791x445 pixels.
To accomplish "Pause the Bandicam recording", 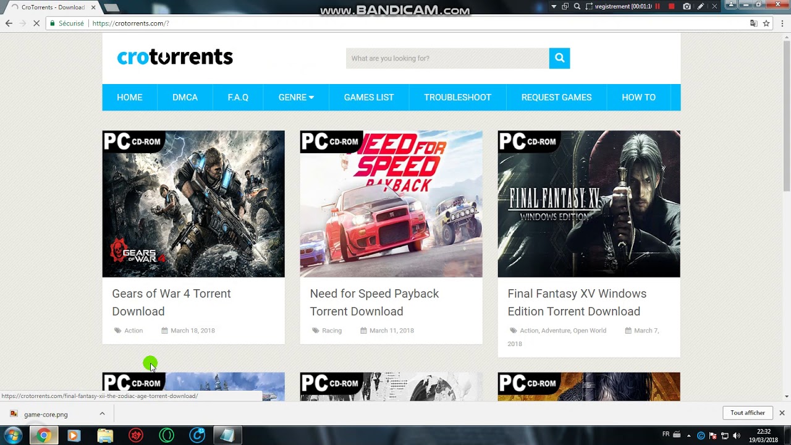I will pyautogui.click(x=658, y=6).
